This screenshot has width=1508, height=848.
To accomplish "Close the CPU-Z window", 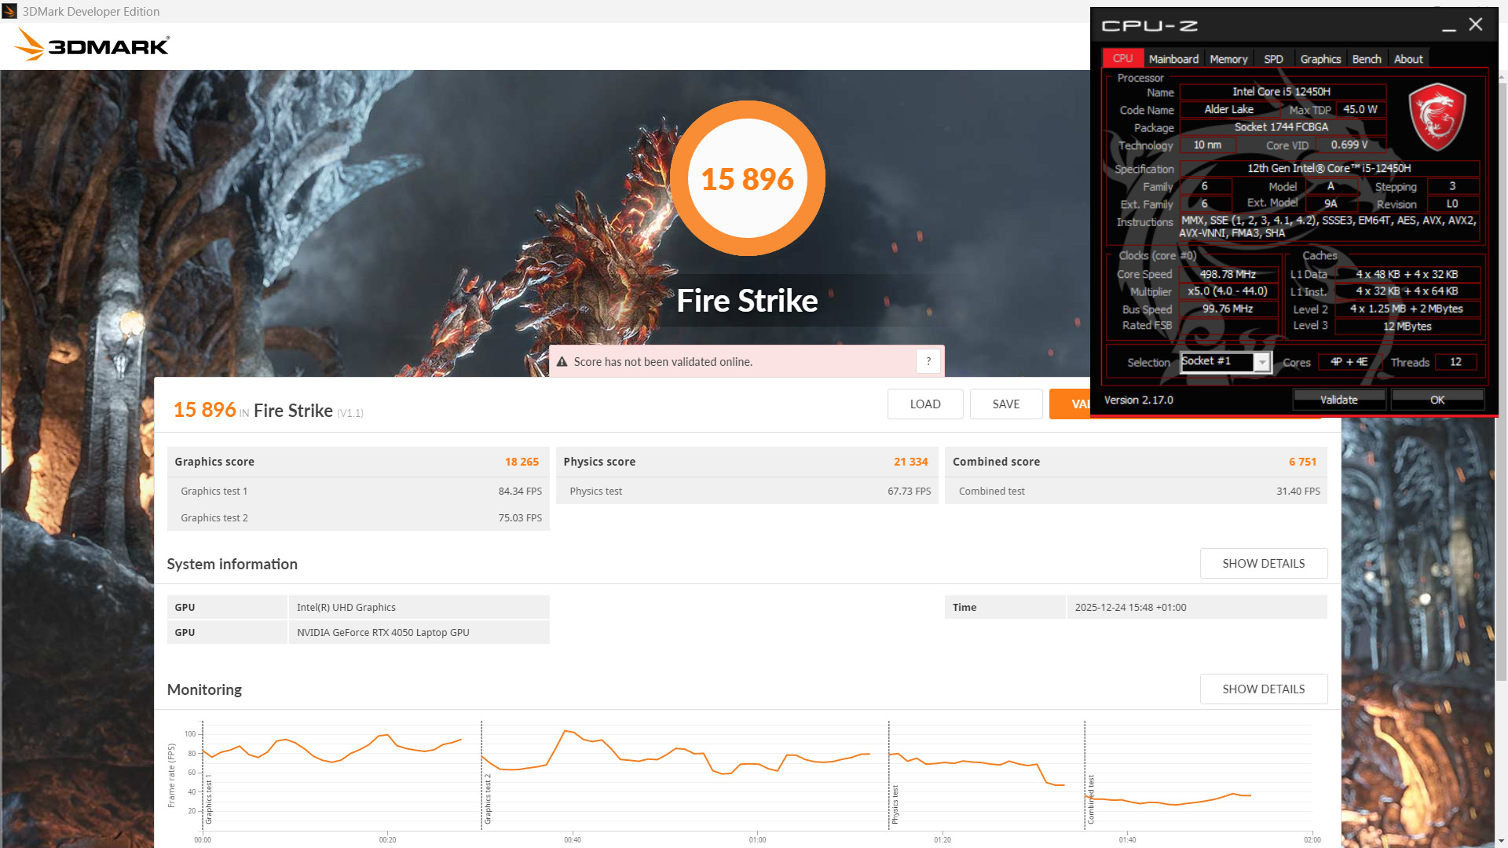I will (1476, 24).
